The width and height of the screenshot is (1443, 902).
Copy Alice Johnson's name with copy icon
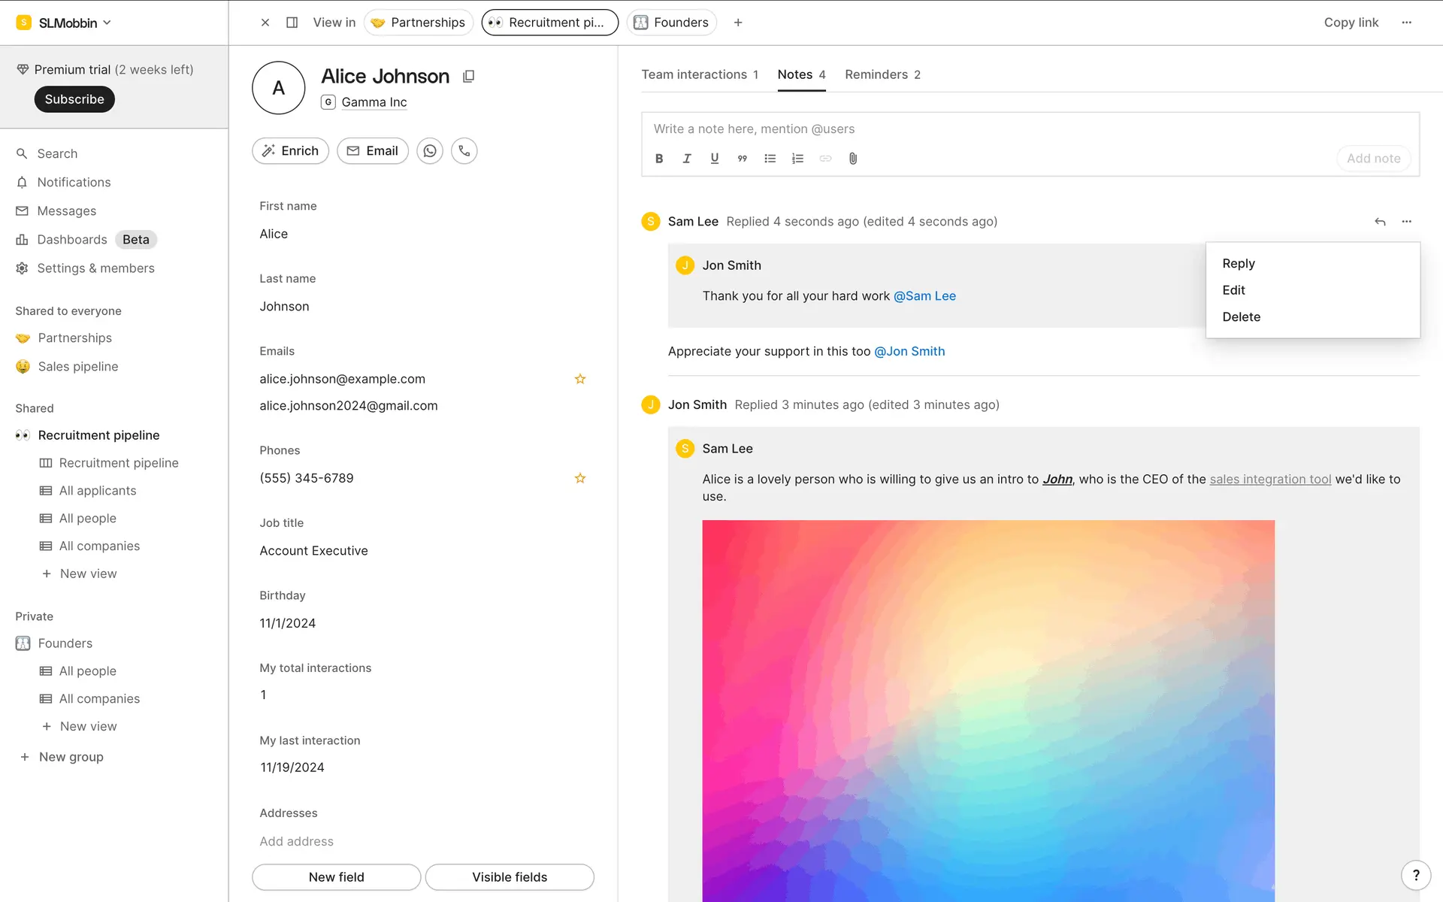(x=469, y=76)
